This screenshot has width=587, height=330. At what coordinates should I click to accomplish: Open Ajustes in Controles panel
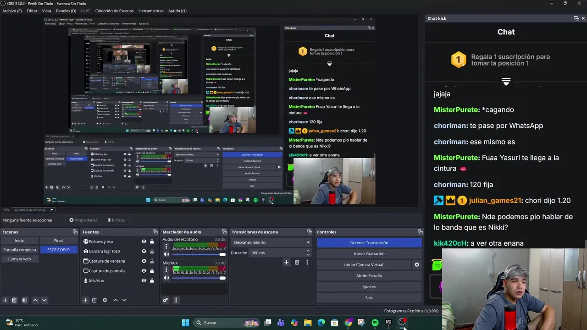(x=369, y=286)
